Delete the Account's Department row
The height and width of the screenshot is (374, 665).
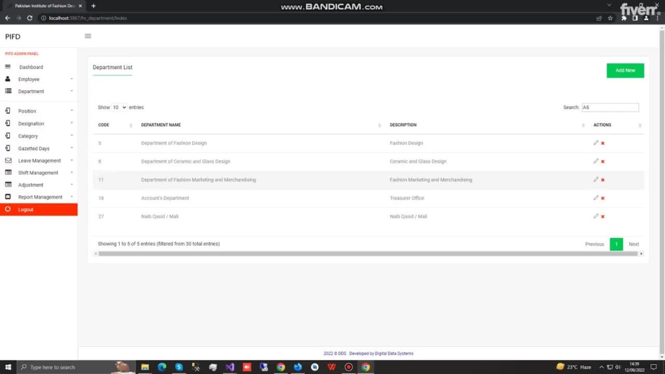(602, 198)
